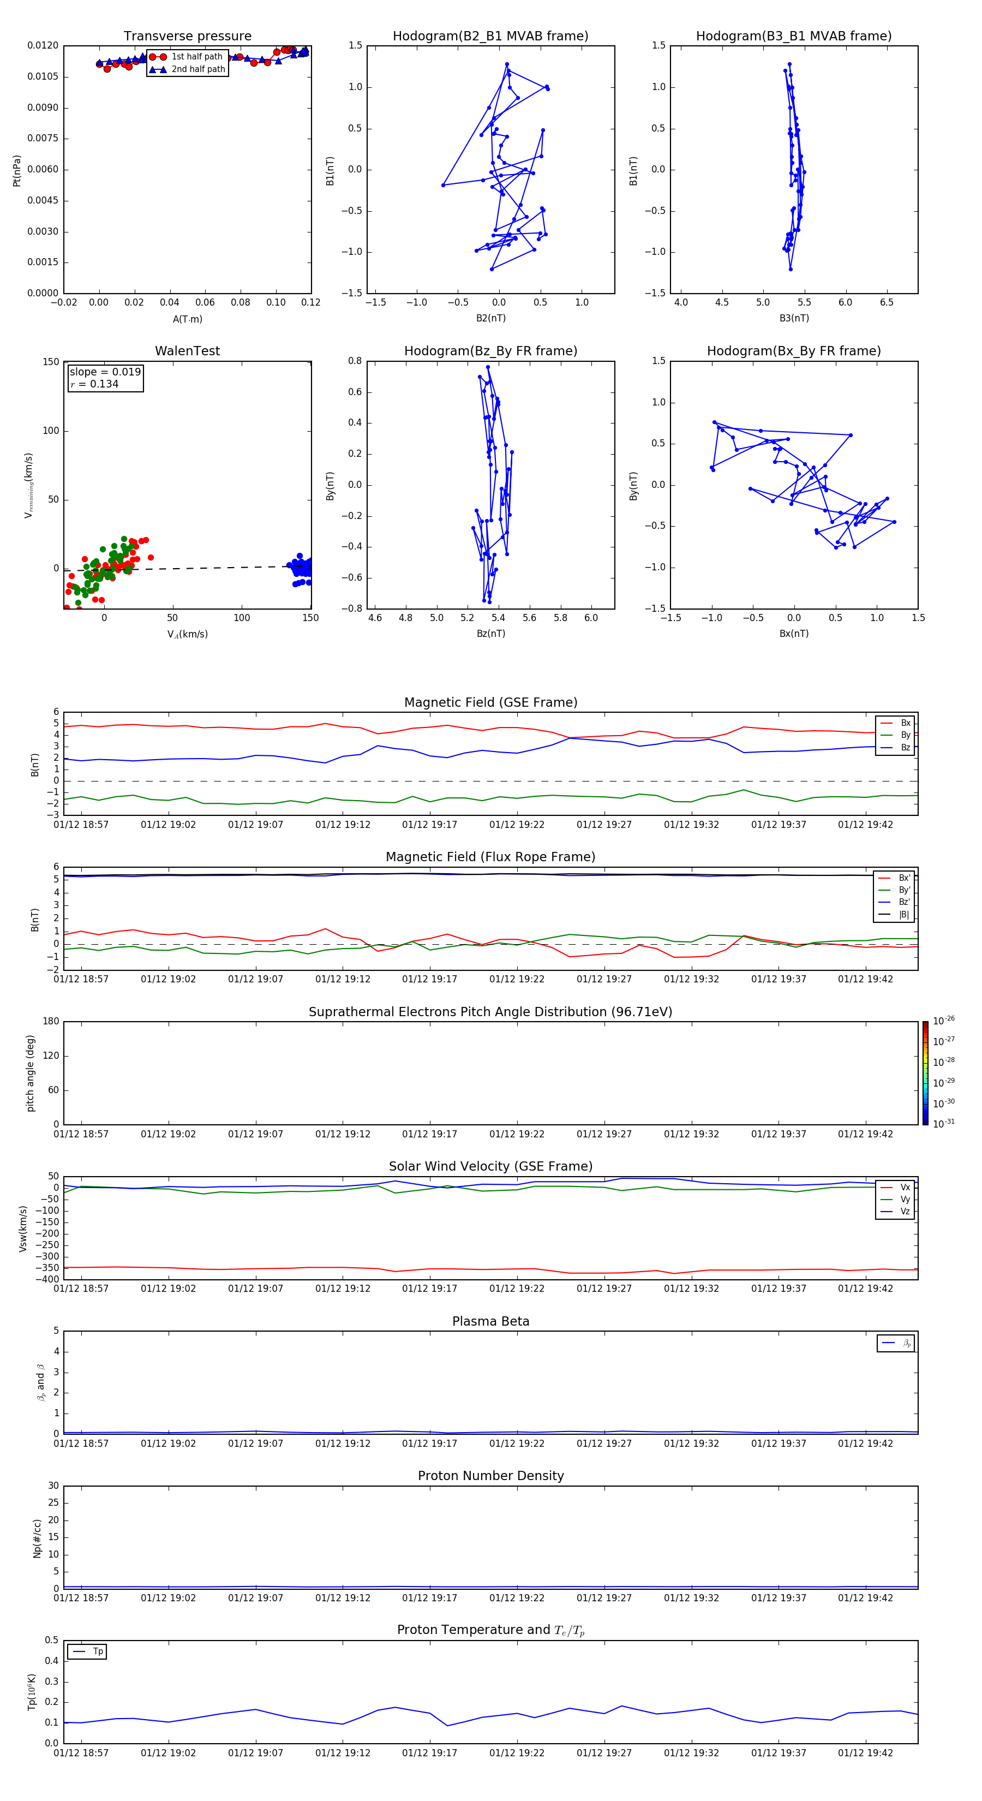Image resolution: width=982 pixels, height=1801 pixels.
Task: Click the 'By' legend entry in GSE panel
Action: (x=895, y=735)
